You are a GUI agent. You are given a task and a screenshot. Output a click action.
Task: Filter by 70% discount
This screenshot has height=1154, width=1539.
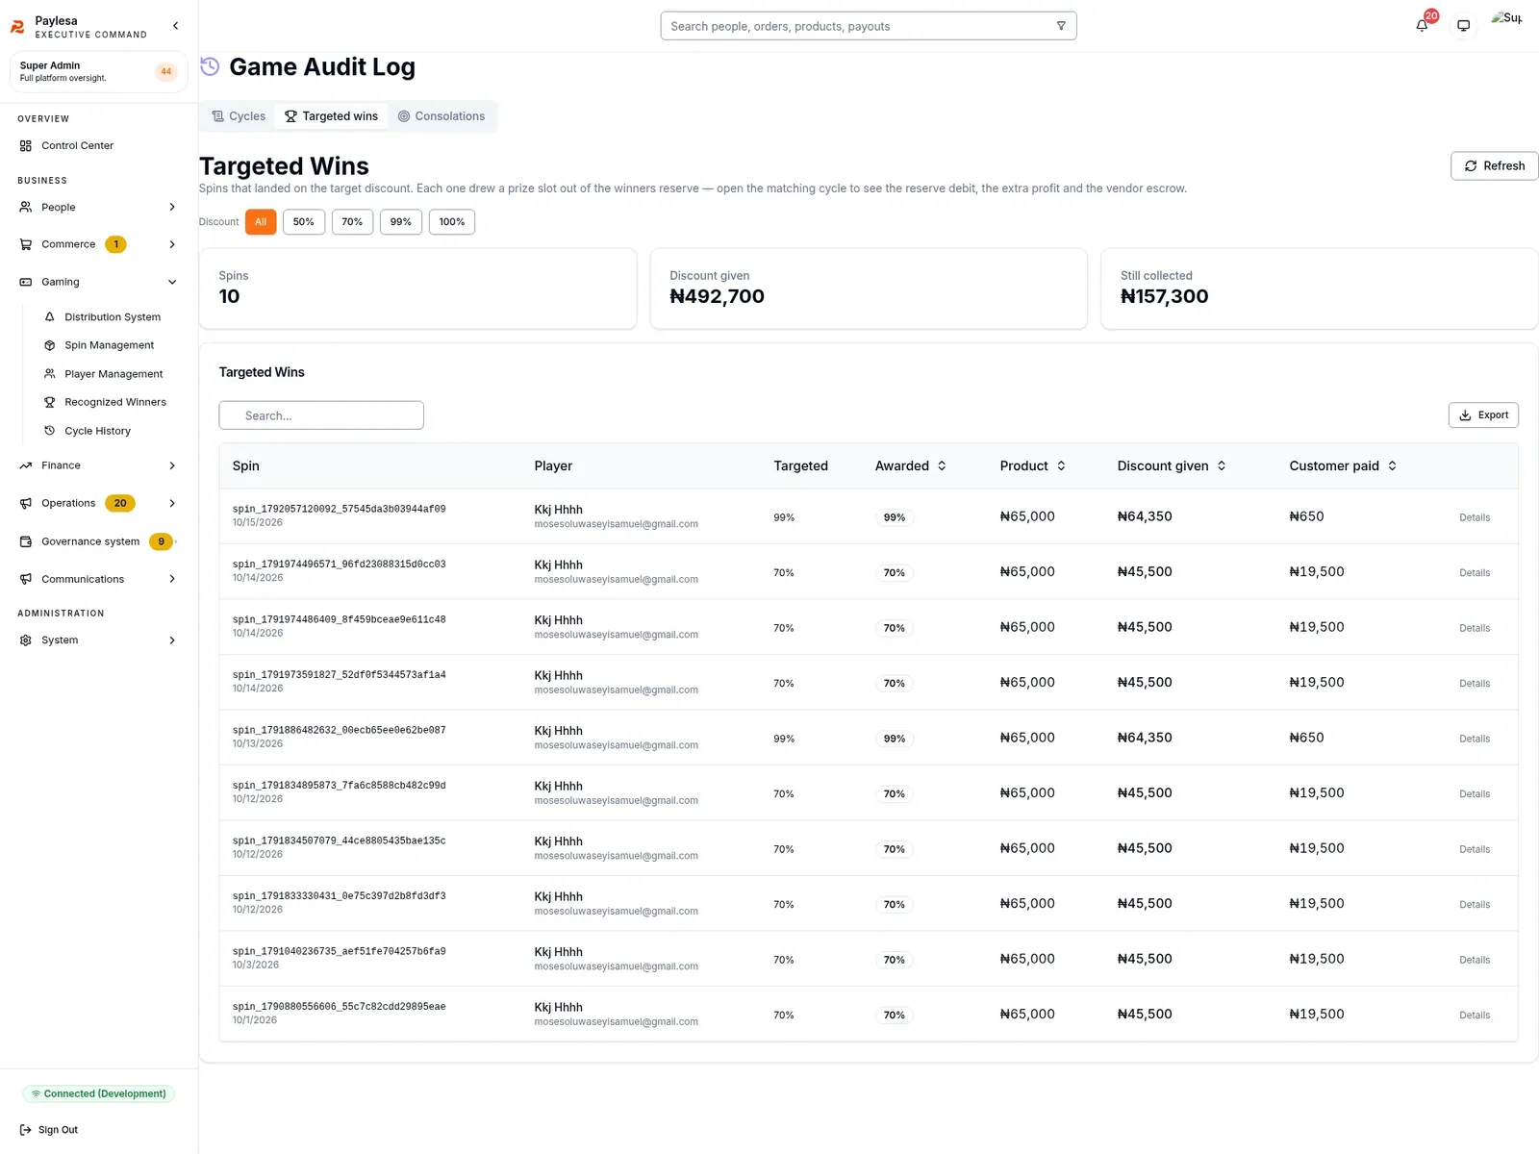point(352,222)
